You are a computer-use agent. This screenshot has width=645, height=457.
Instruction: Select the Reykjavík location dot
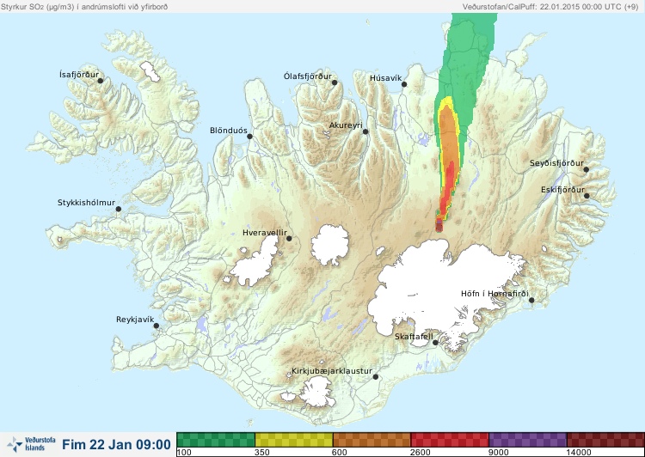[x=157, y=326]
